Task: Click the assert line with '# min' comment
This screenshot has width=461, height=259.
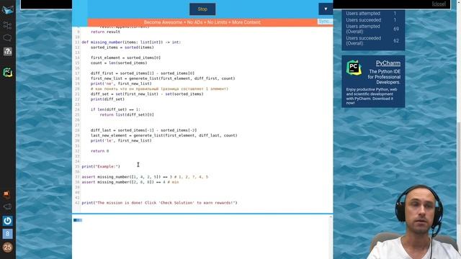Action: pos(130,182)
